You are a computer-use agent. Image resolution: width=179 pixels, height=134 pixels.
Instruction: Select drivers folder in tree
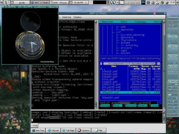[x=126, y=48]
